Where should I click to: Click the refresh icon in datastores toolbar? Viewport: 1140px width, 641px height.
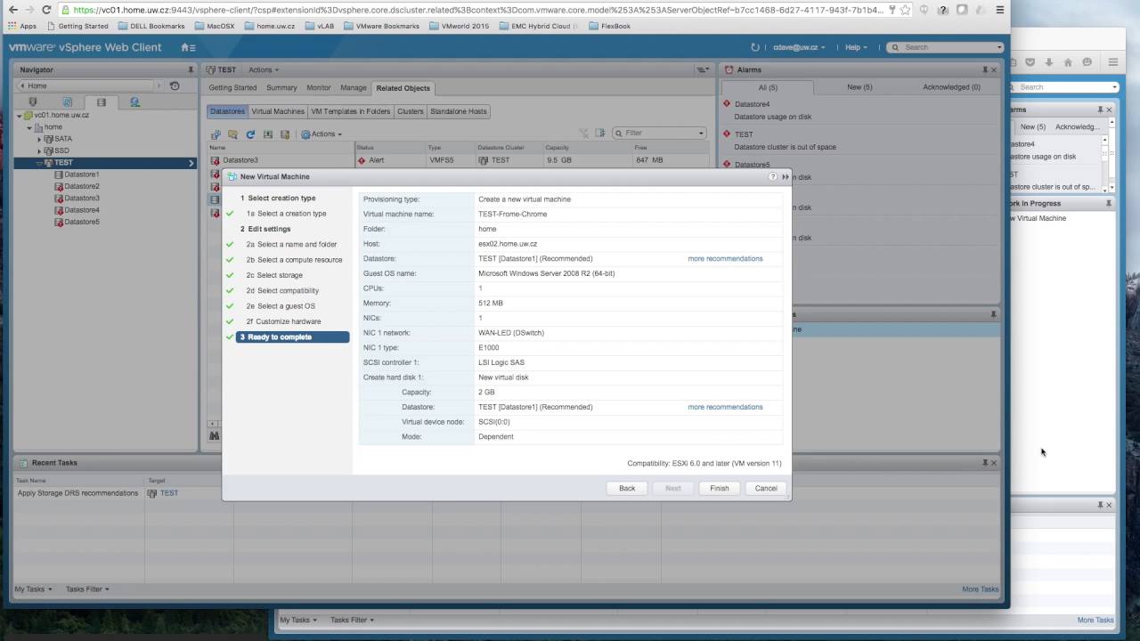[250, 134]
